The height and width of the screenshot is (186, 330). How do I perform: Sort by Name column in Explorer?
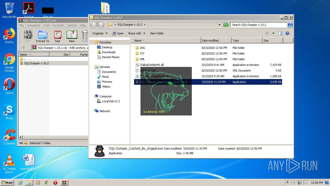click(x=165, y=41)
